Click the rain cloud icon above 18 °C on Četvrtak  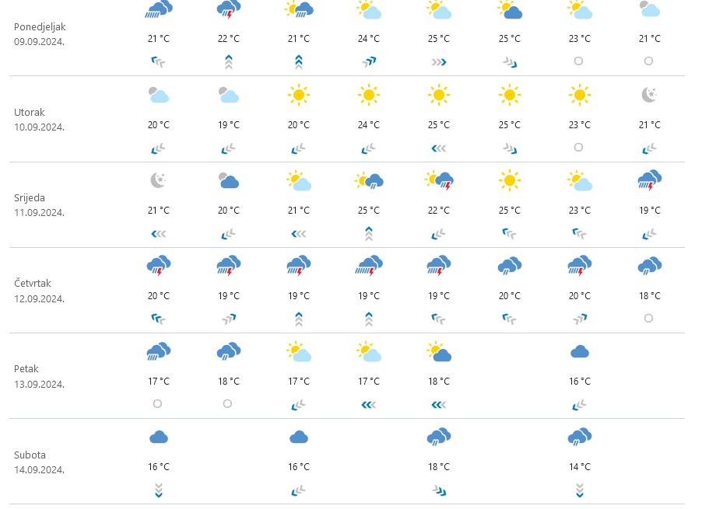point(649,267)
